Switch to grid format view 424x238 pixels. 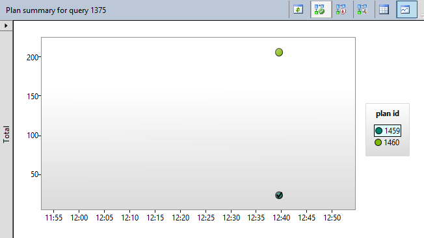point(384,10)
